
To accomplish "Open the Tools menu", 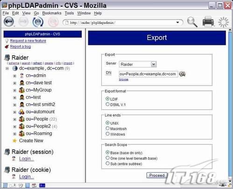I will (69, 13).
